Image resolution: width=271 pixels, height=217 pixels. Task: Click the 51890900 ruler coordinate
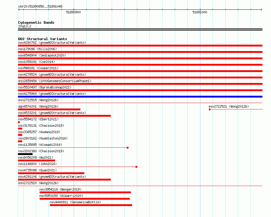73,12
